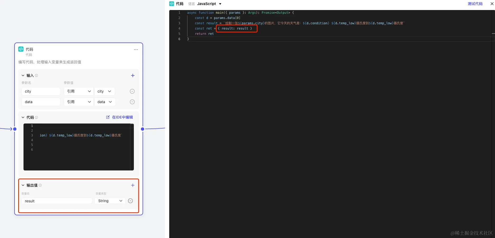Collapse the 输出值 section
The height and width of the screenshot is (238, 495).
tap(23, 185)
